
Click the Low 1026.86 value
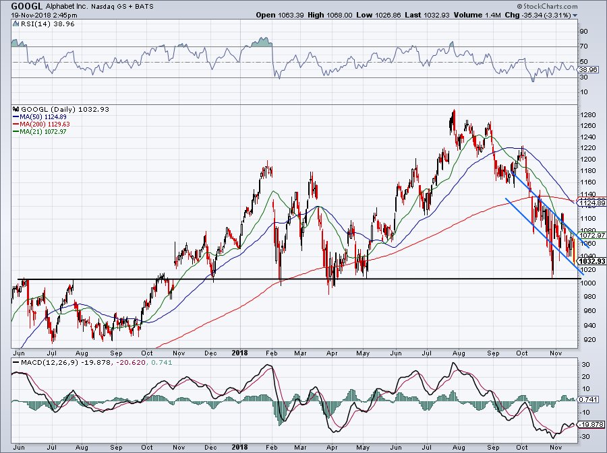point(378,15)
